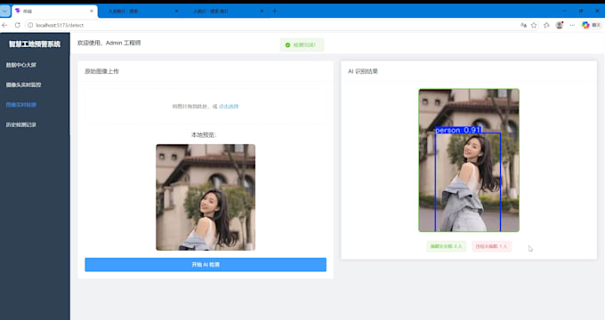This screenshot has height=320, width=605.
Task: Add this page to favorites star
Action: 534,25
